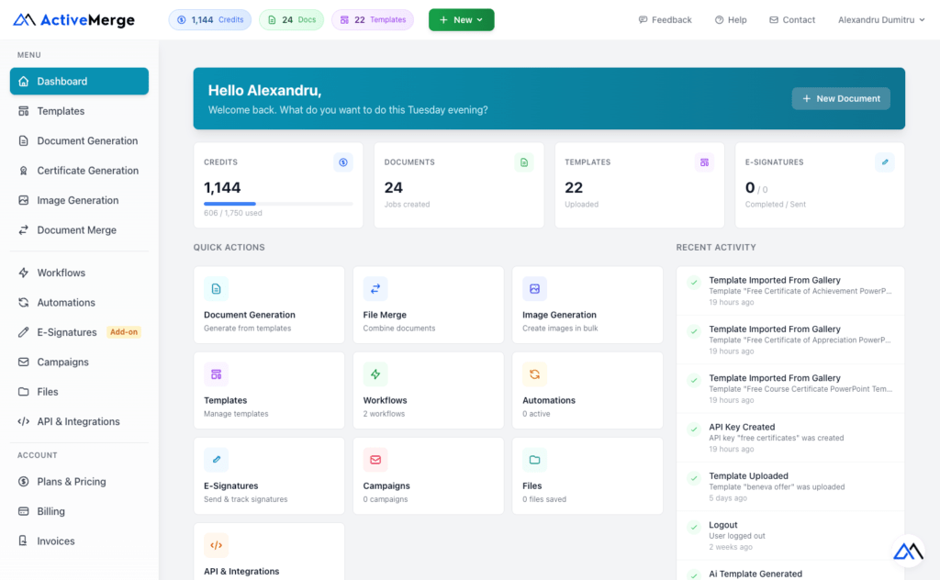Click the "2 workflows" subtitle text
This screenshot has width=940, height=580.
pyautogui.click(x=384, y=414)
